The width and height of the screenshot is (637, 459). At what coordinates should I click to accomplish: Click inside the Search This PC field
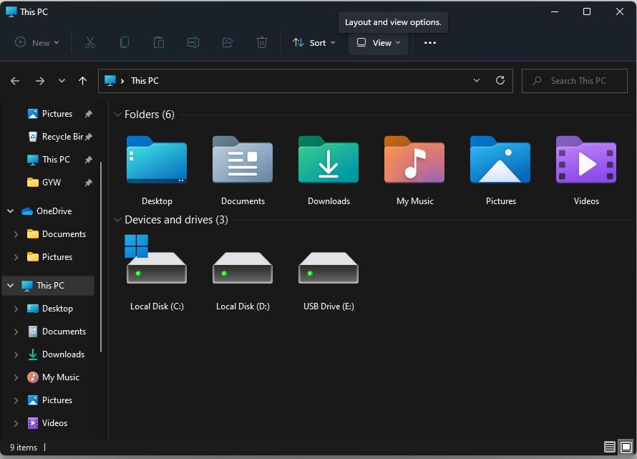click(580, 80)
